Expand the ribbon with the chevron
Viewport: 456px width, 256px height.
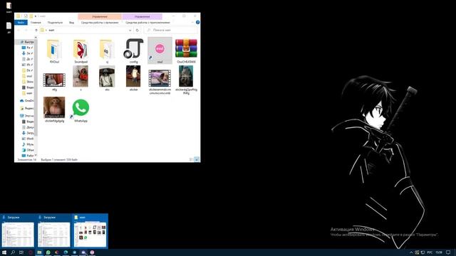(x=192, y=22)
